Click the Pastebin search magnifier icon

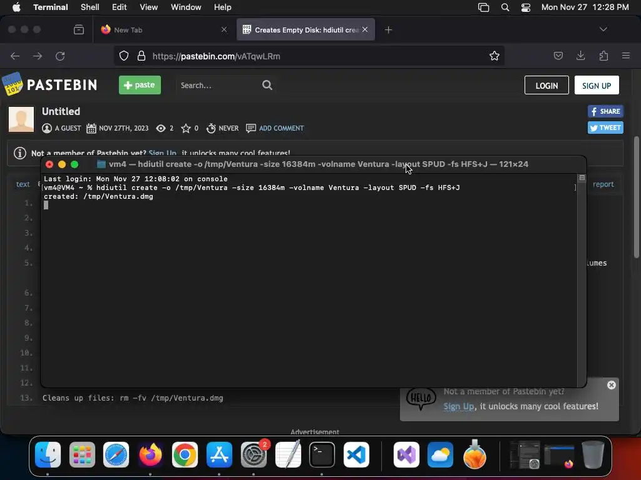pos(267,85)
